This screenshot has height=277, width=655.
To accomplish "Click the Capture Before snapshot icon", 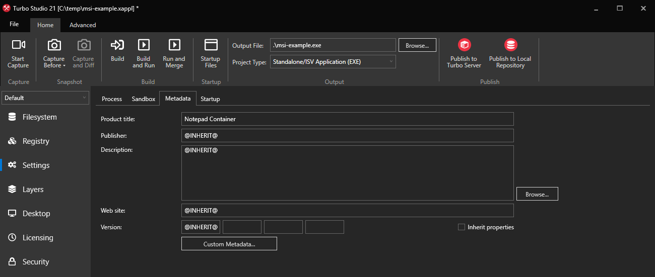I will (54, 45).
